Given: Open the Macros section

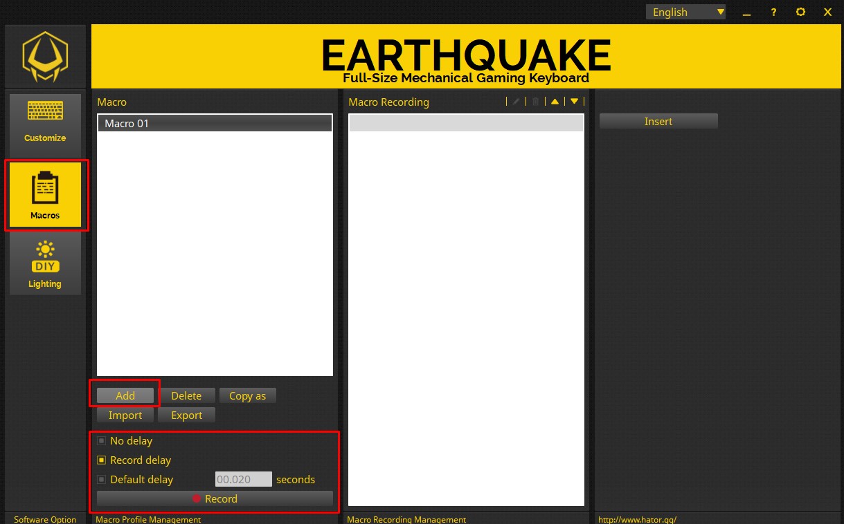Looking at the screenshot, I should pyautogui.click(x=45, y=196).
